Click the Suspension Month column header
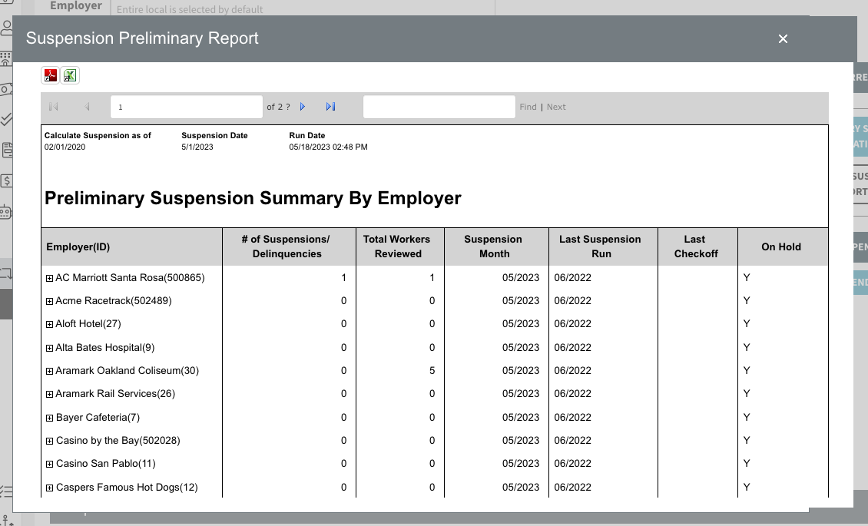 point(496,246)
